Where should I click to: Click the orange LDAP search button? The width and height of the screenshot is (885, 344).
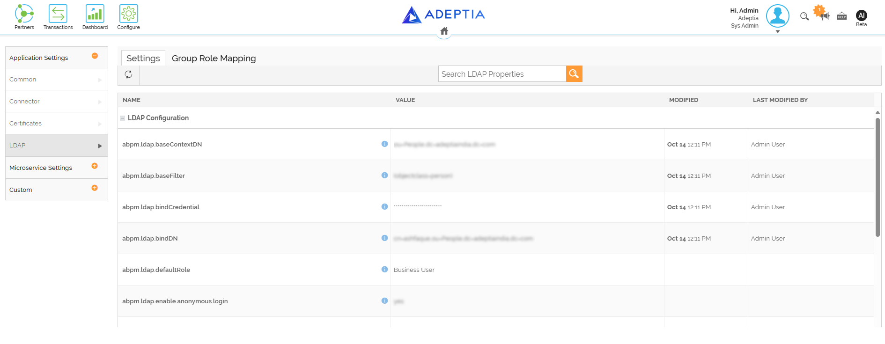tap(574, 74)
